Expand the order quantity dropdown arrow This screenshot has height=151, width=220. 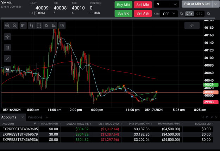pyautogui.click(x=175, y=4)
